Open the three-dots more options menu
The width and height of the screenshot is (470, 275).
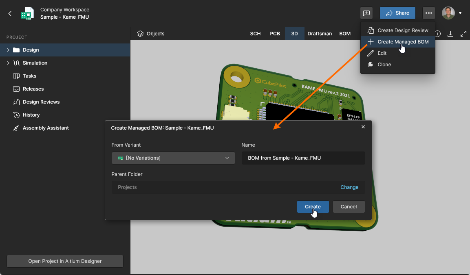point(429,13)
